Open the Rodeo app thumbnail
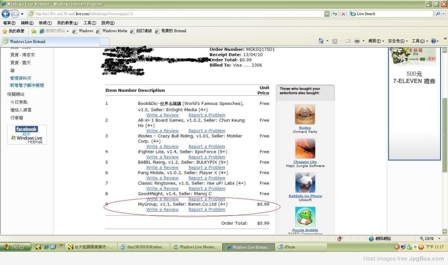The width and height of the screenshot is (448, 265). 305,115
